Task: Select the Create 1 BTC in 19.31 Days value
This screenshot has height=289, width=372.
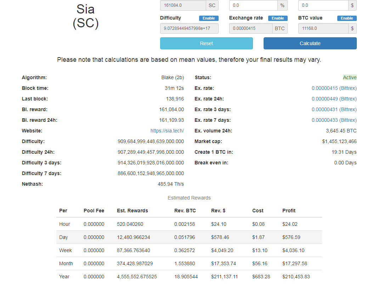Action: tap(344, 152)
